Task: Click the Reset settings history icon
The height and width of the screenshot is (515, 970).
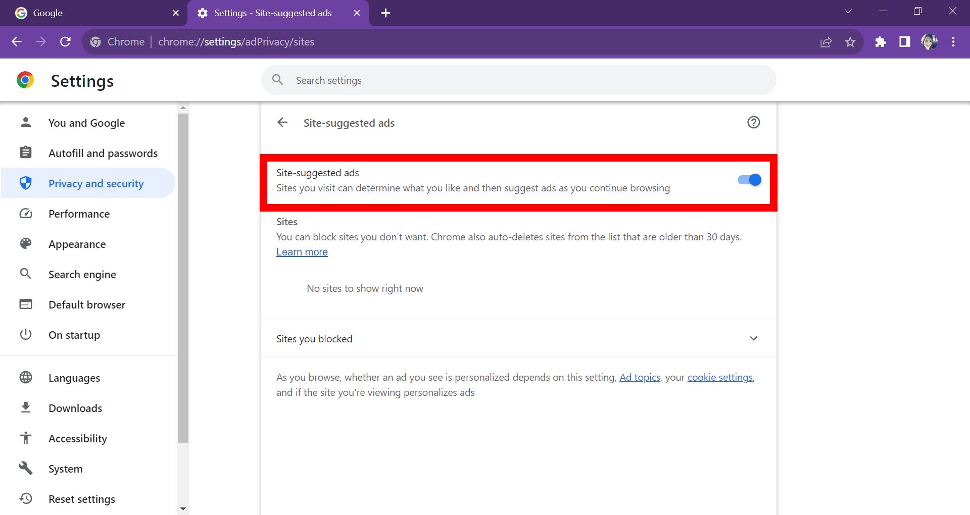Action: point(25,498)
